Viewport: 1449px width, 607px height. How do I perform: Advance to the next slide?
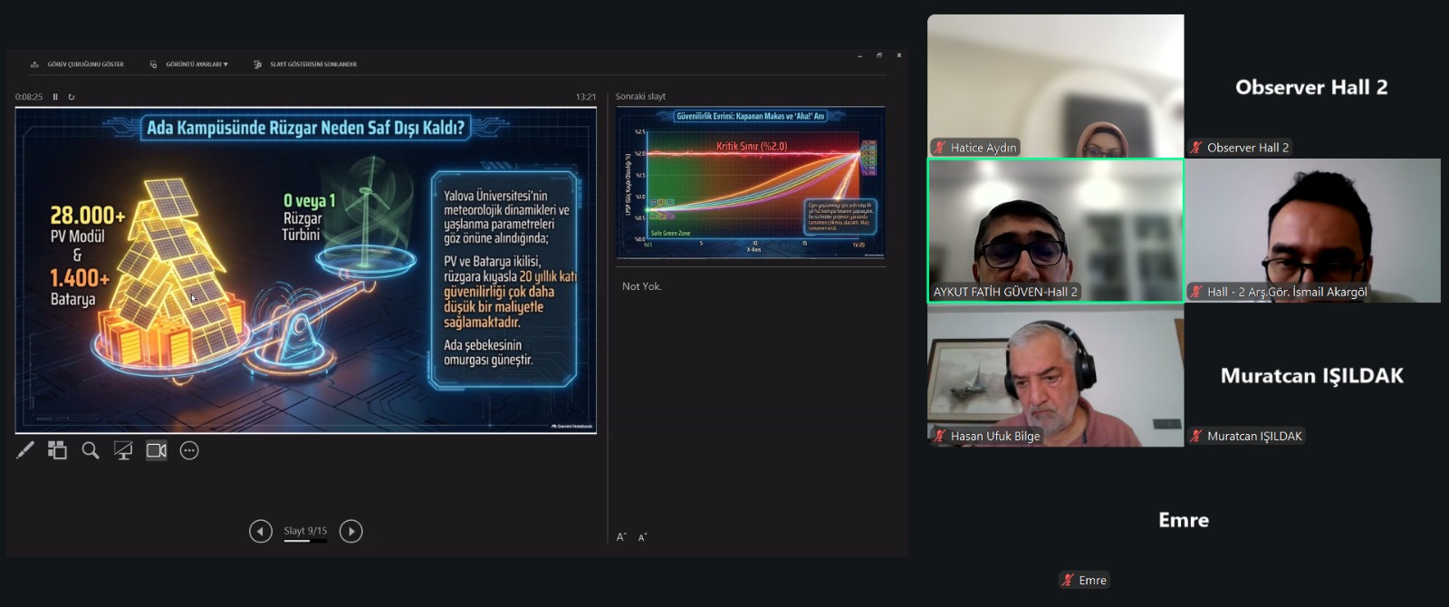pyautogui.click(x=351, y=532)
